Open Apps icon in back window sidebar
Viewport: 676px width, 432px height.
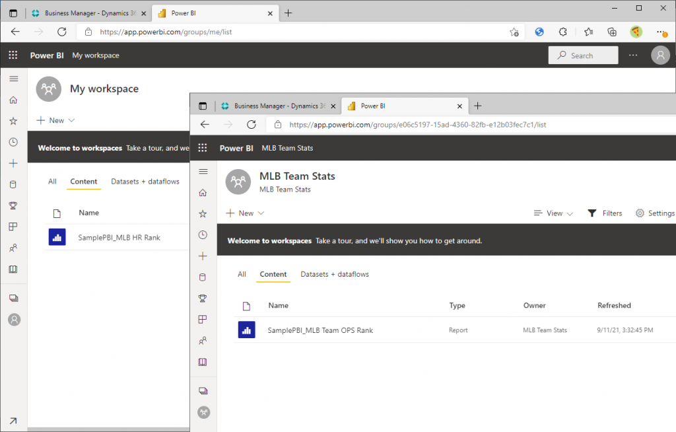(x=13, y=227)
